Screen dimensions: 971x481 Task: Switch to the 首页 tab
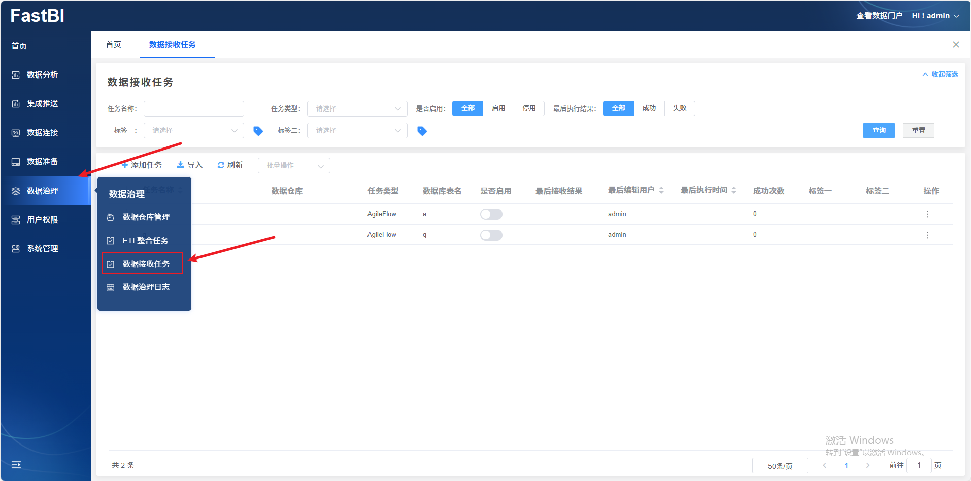tap(113, 45)
